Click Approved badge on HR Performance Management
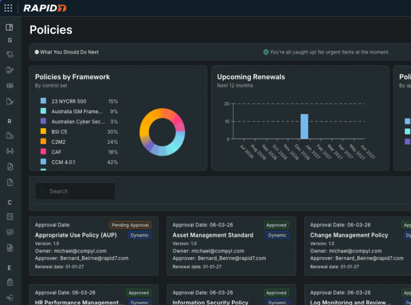411x305 pixels. click(x=139, y=293)
